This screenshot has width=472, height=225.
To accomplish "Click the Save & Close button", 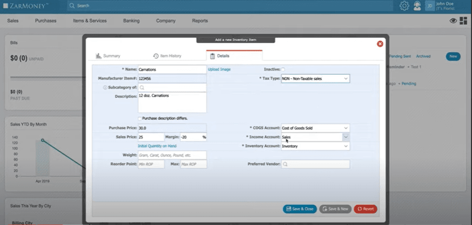I will [300, 209].
